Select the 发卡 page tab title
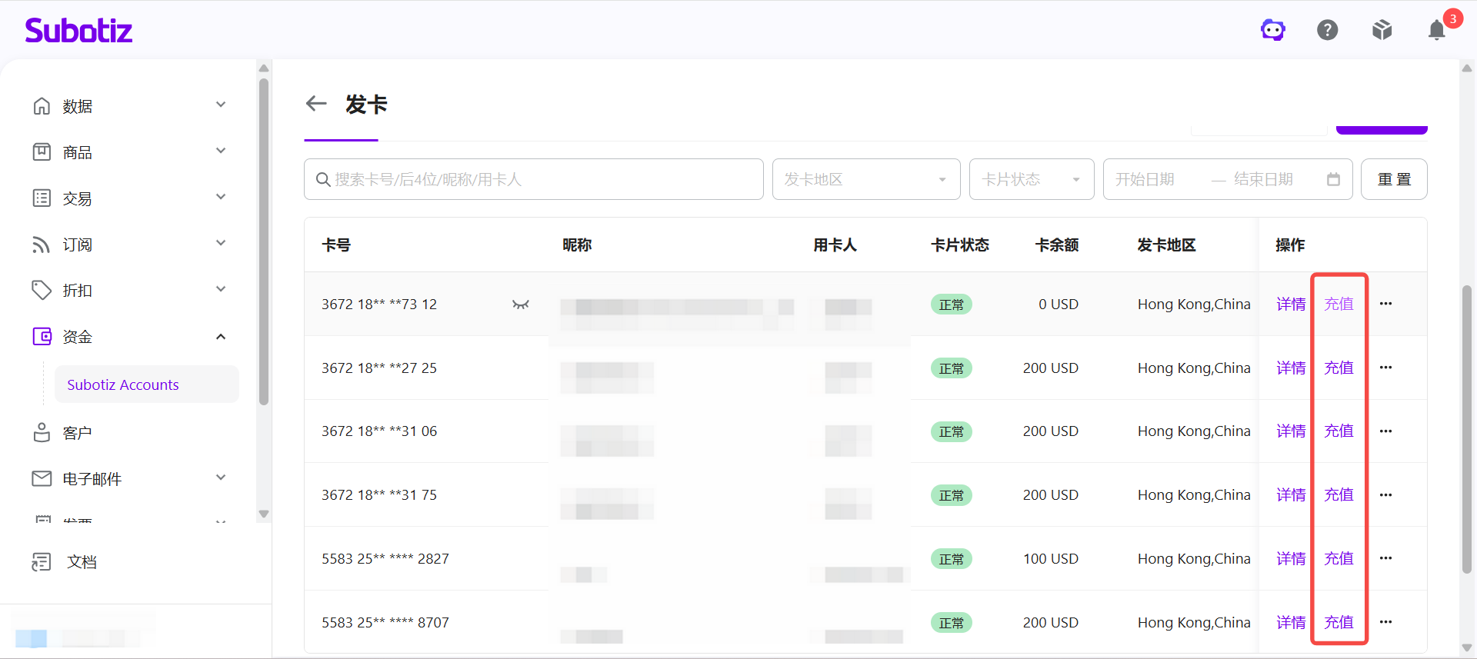The height and width of the screenshot is (659, 1477). [366, 104]
